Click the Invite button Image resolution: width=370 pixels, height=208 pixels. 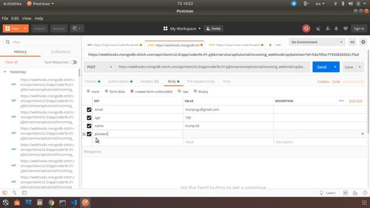coord(213,28)
